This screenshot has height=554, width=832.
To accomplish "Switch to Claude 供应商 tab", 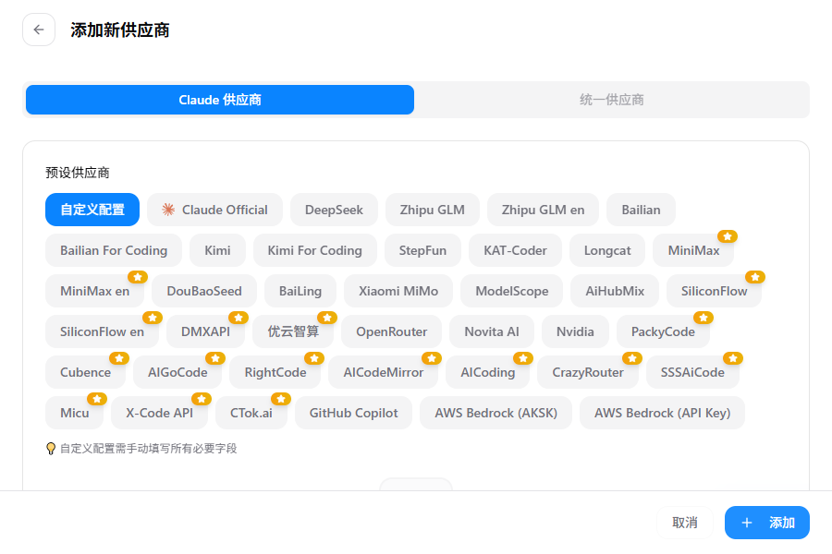I will pyautogui.click(x=220, y=100).
